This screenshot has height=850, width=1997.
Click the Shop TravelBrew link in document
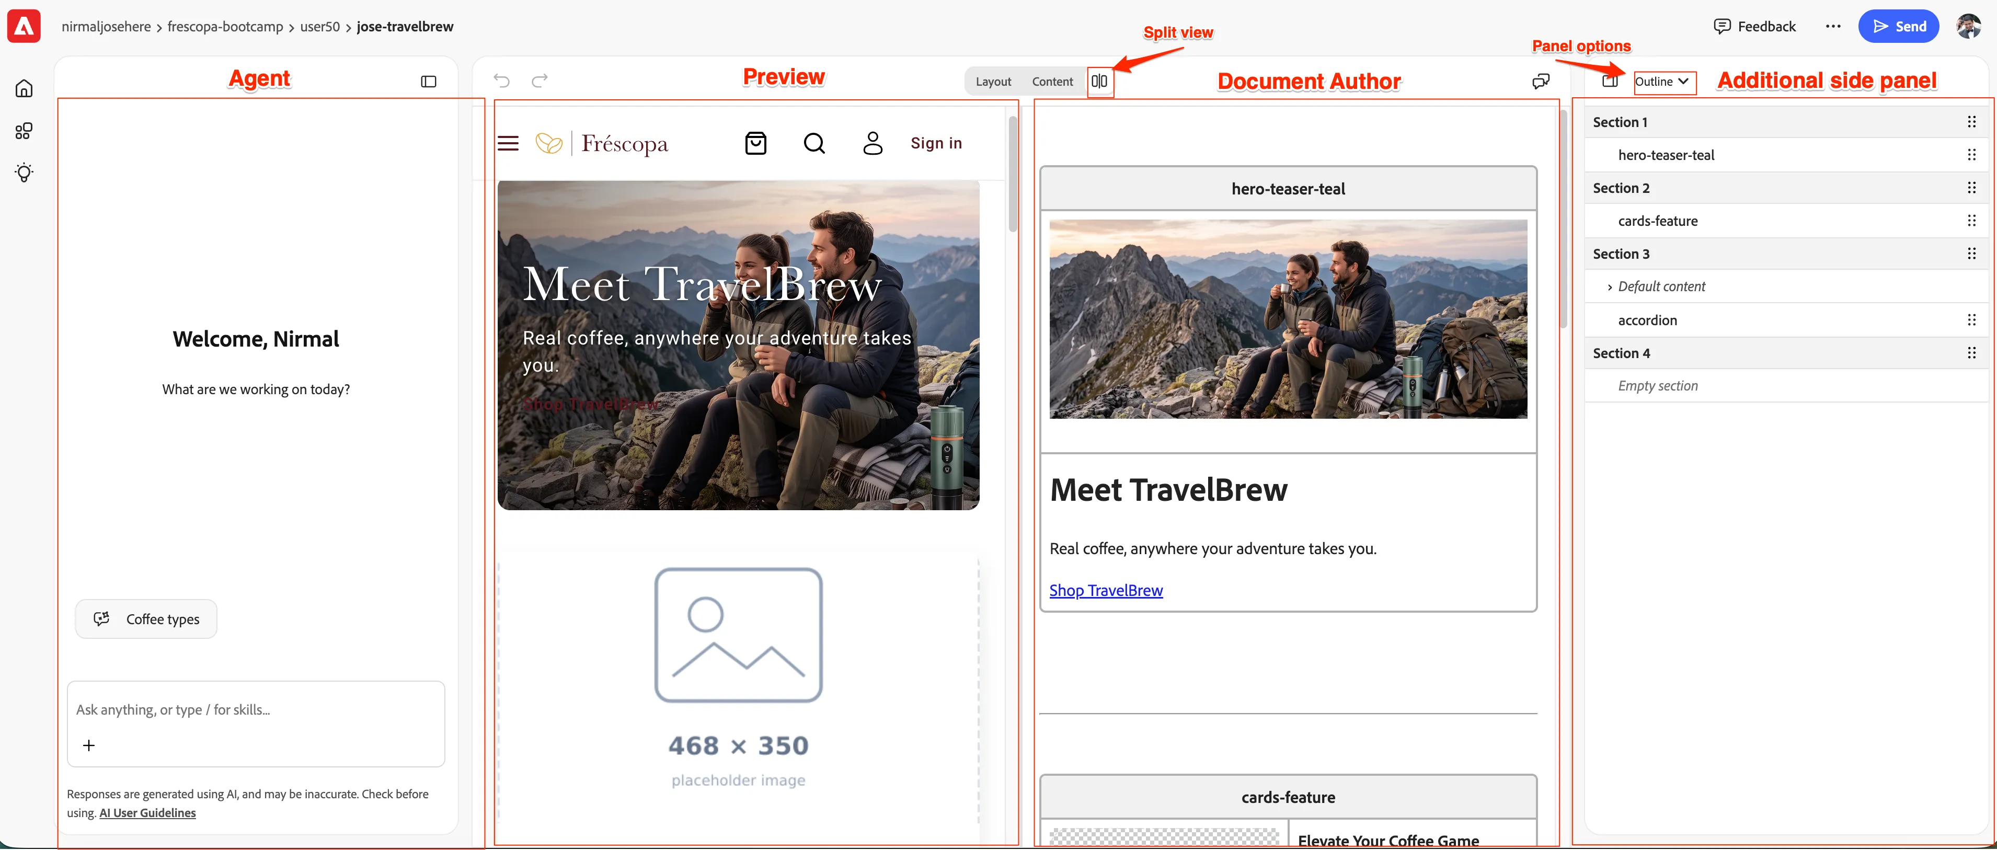pyautogui.click(x=1106, y=590)
